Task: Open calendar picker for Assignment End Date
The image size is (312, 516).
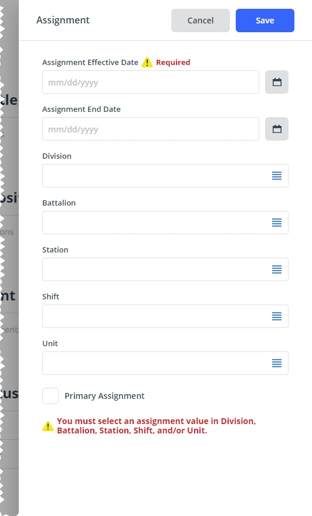Action: pos(277,129)
